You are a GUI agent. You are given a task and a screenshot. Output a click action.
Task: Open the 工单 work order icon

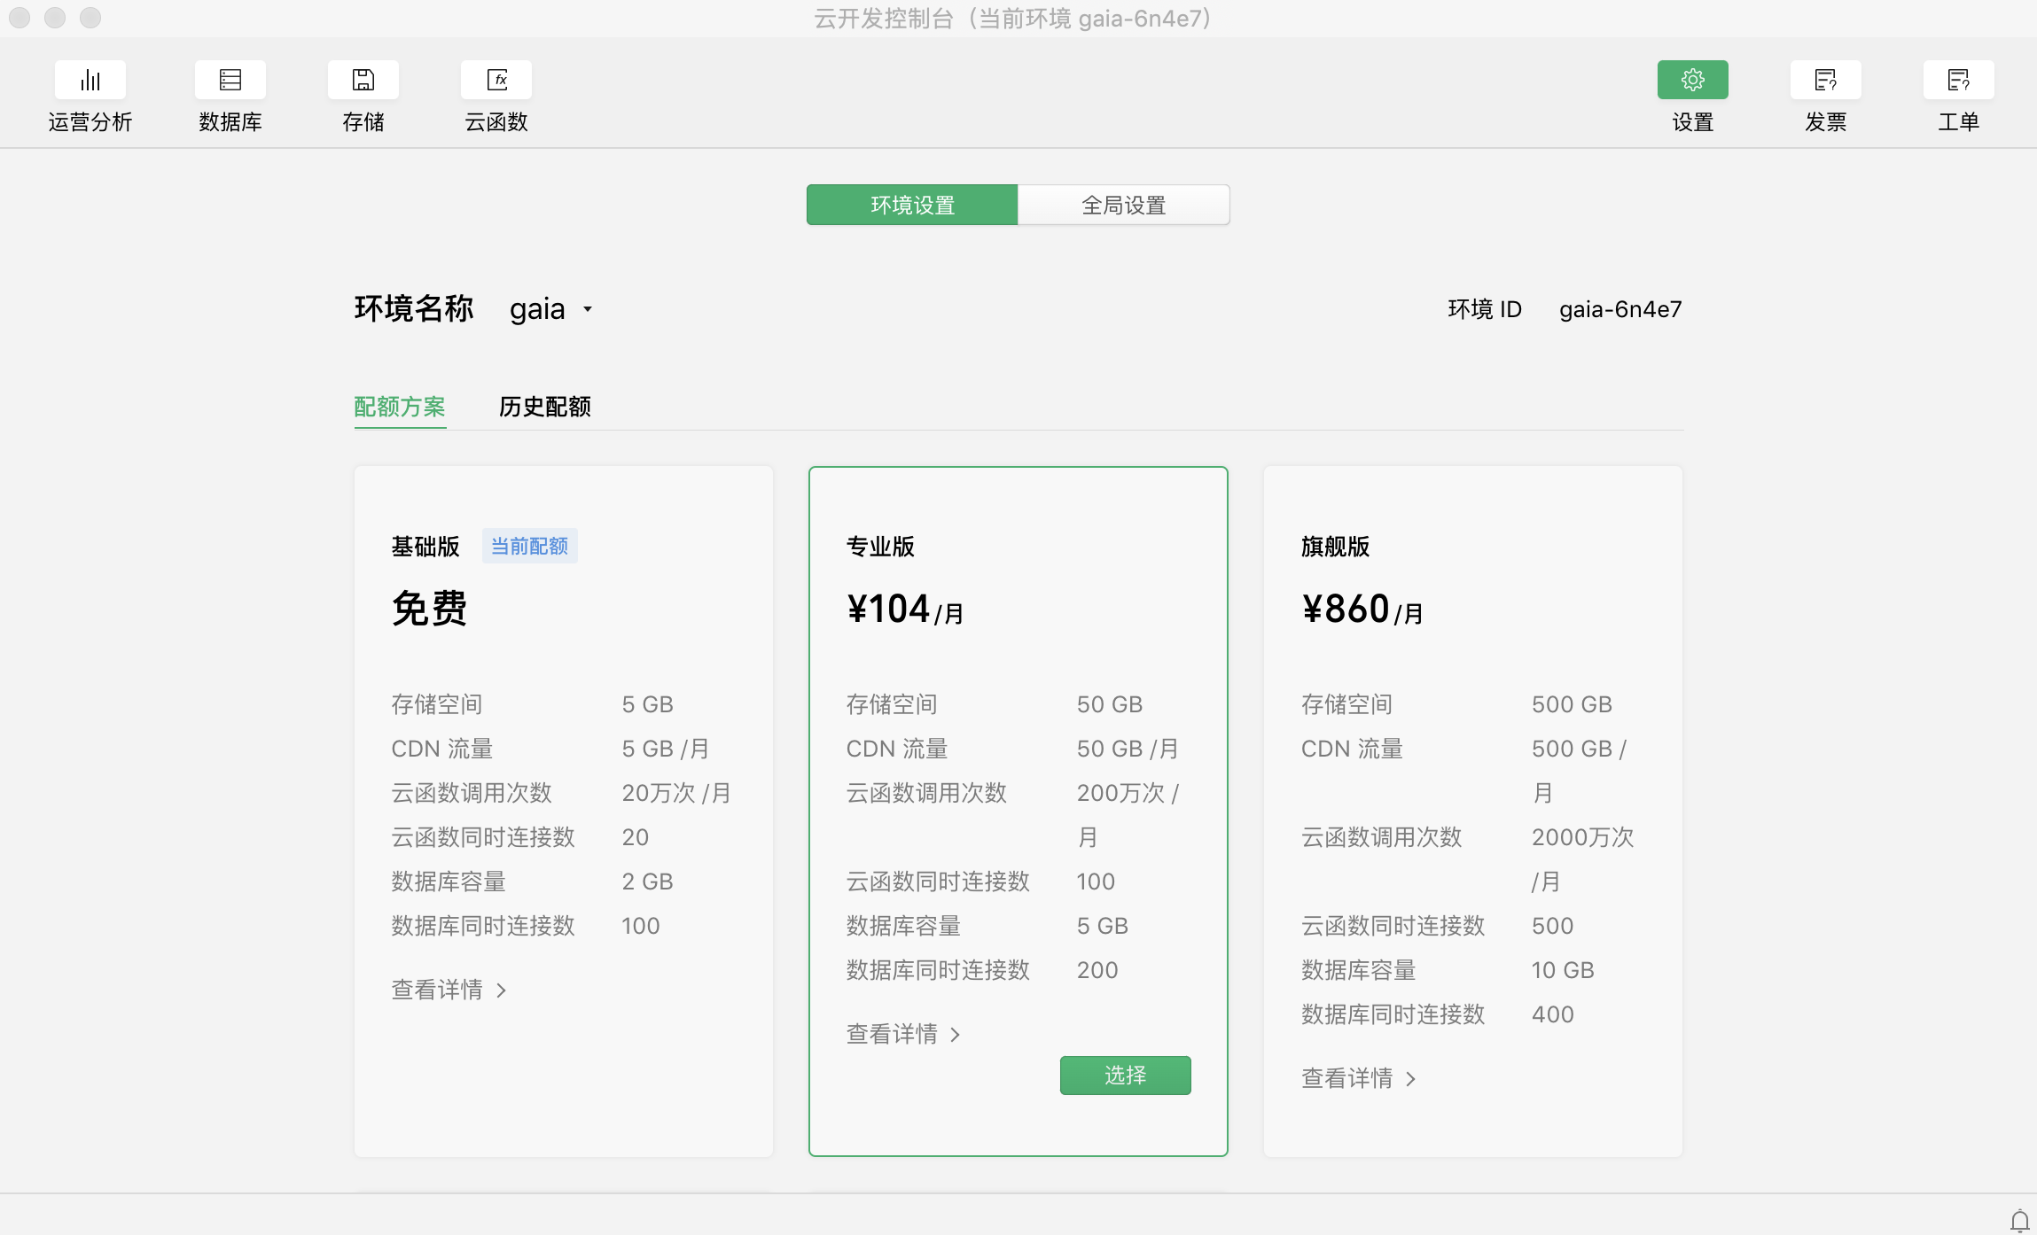pyautogui.click(x=1958, y=81)
